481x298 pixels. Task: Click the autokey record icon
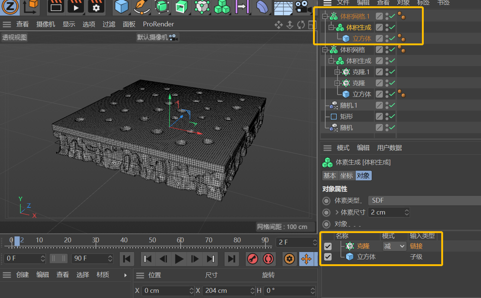coord(268,258)
